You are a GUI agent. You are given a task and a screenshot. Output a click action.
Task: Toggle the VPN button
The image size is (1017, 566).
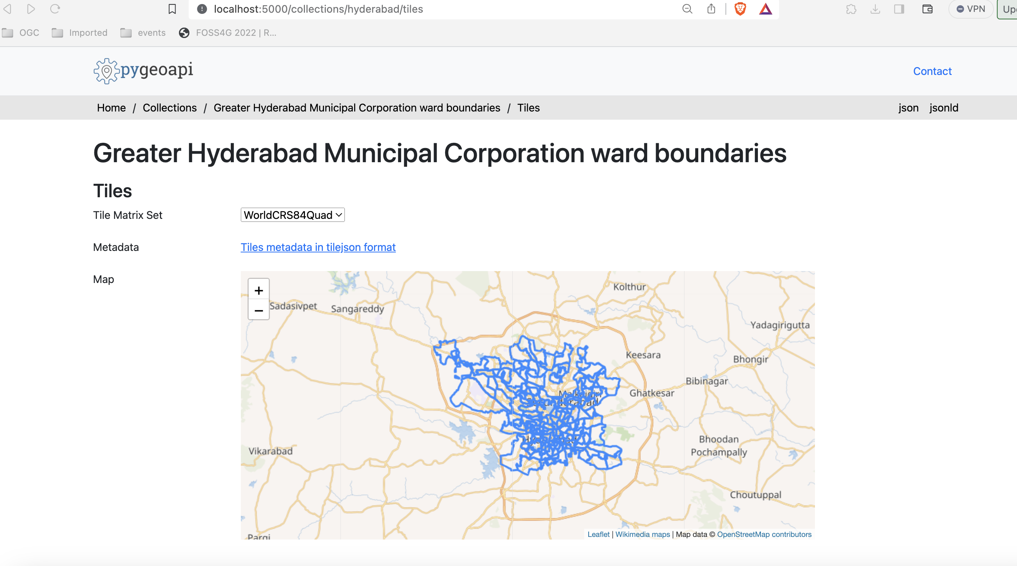pos(970,9)
